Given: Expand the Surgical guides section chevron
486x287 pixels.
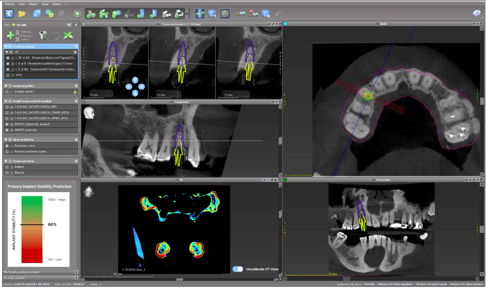Looking at the screenshot, I should (x=76, y=86).
